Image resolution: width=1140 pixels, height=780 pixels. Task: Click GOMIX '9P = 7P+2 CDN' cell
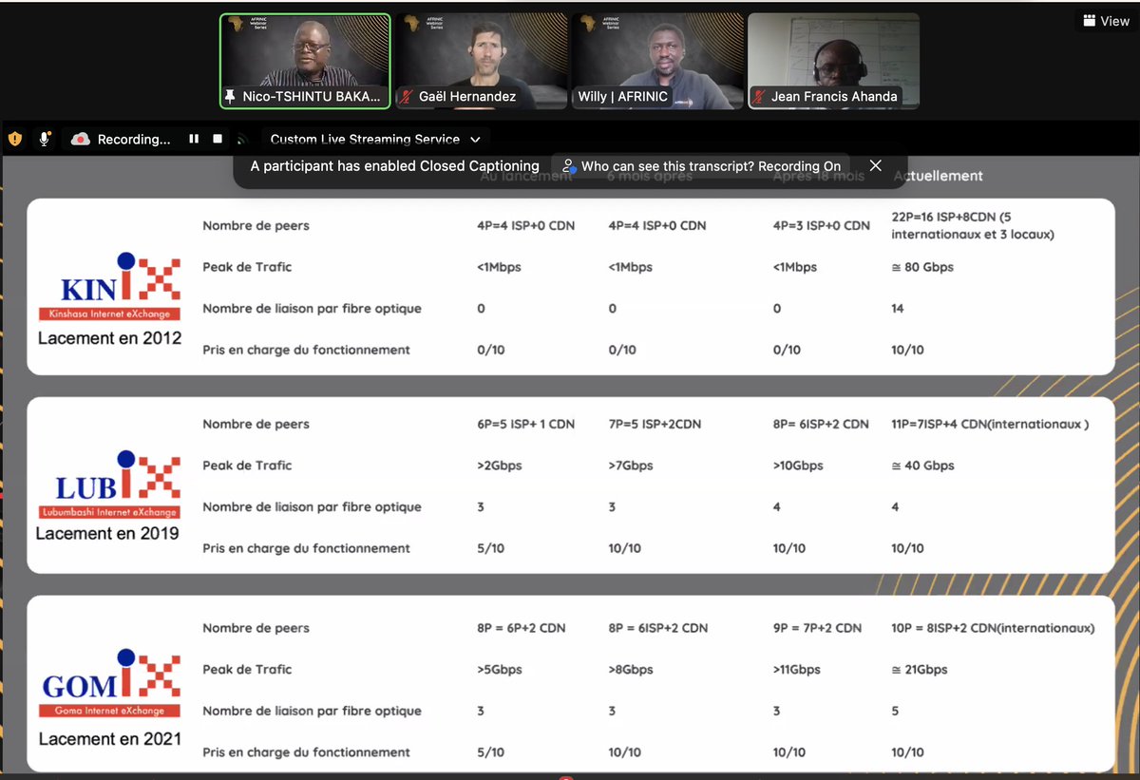coord(817,628)
